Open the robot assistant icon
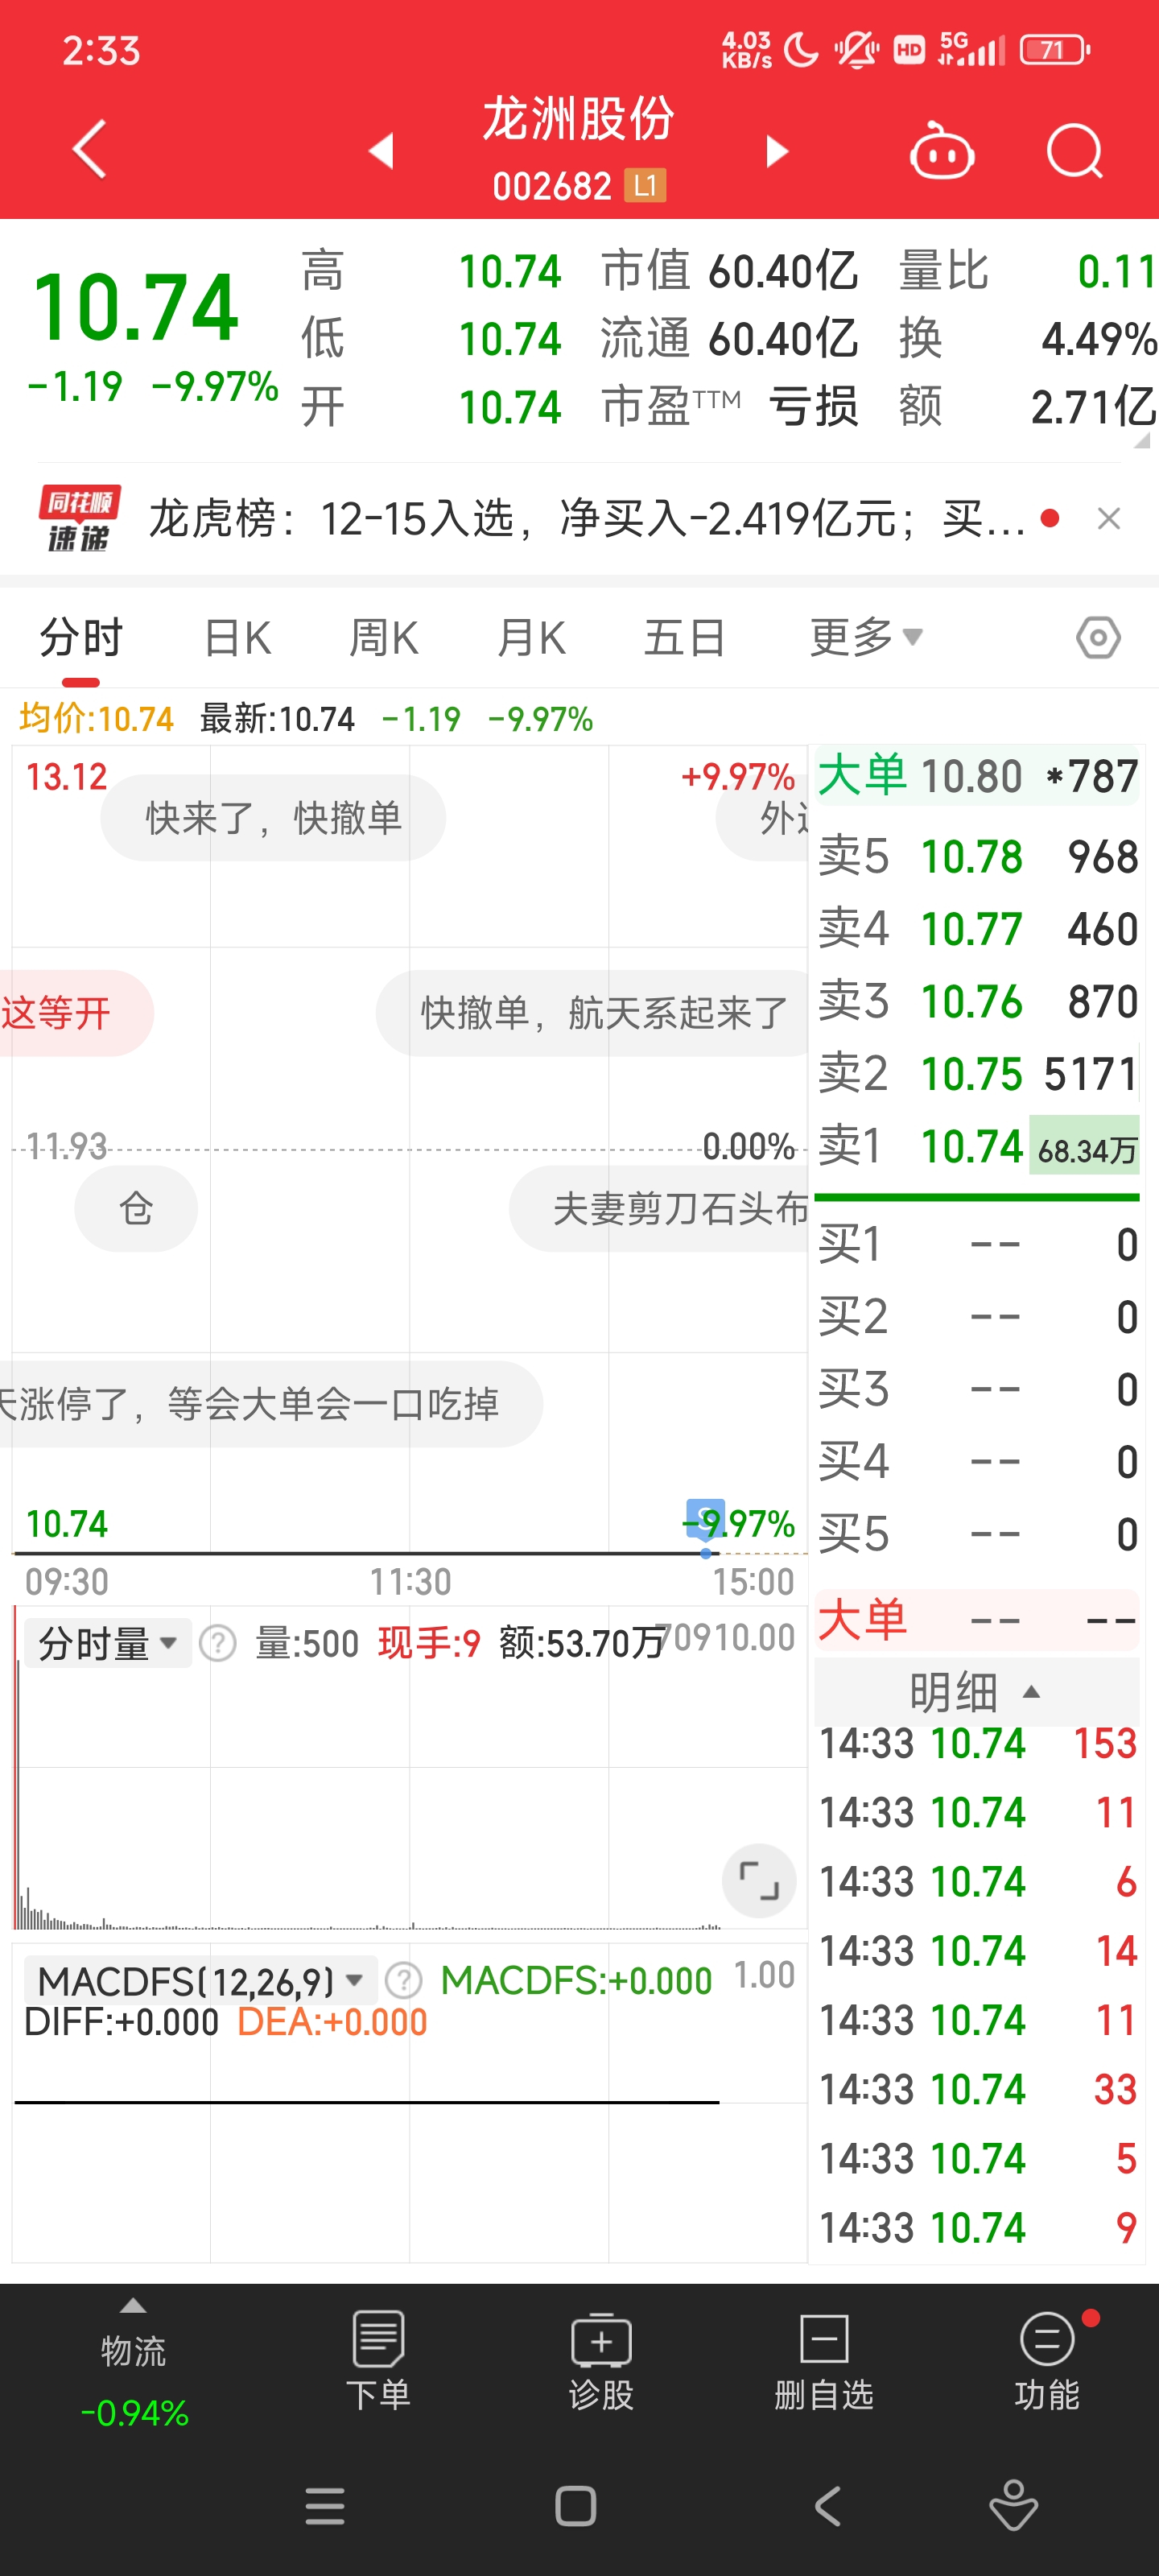 pyautogui.click(x=942, y=152)
